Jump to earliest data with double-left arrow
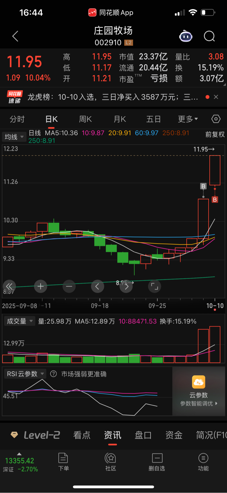The image size is (227, 493). point(9,286)
